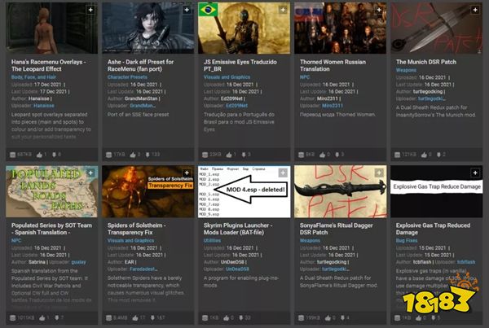Image resolution: width=489 pixels, height=328 pixels.
Task: Click download count icon on Spiders of Solstheim card
Action: [x=152, y=317]
